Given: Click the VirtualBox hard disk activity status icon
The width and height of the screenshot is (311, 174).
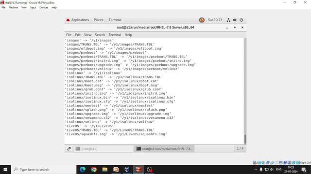Looking at the screenshot, I should click(255, 162).
